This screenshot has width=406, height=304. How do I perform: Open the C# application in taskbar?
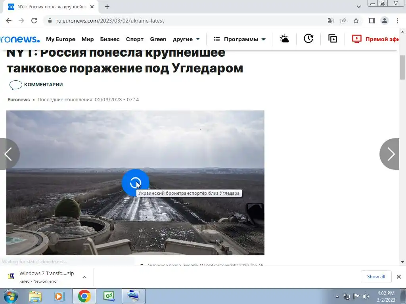pyautogui.click(x=109, y=296)
